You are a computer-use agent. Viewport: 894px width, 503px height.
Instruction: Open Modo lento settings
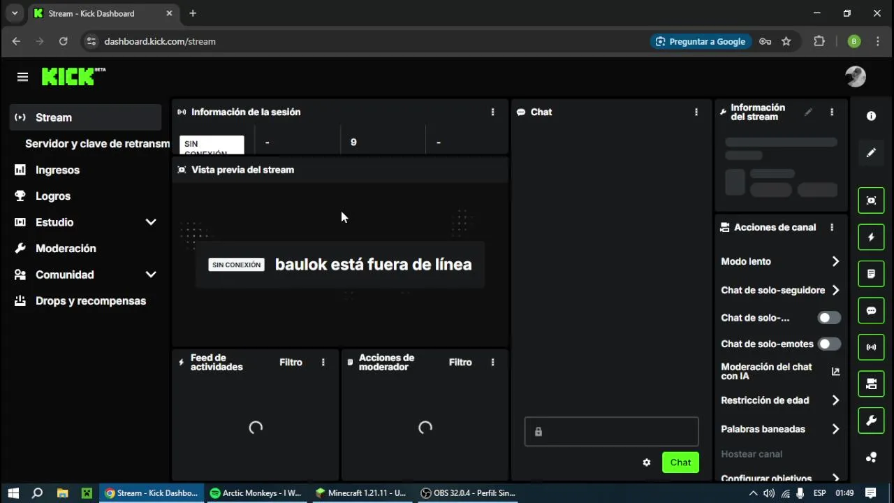(780, 261)
